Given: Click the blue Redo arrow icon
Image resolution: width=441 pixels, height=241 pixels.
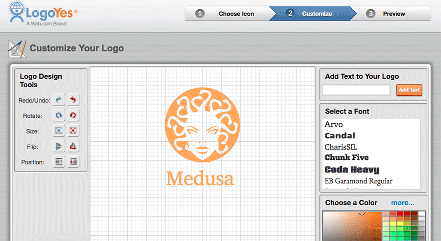Looking at the screenshot, I should click(x=59, y=100).
